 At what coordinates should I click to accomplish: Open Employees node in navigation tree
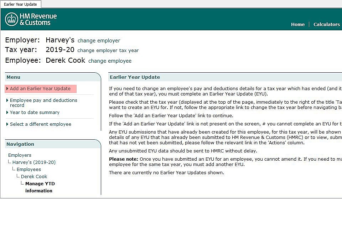pos(28,170)
